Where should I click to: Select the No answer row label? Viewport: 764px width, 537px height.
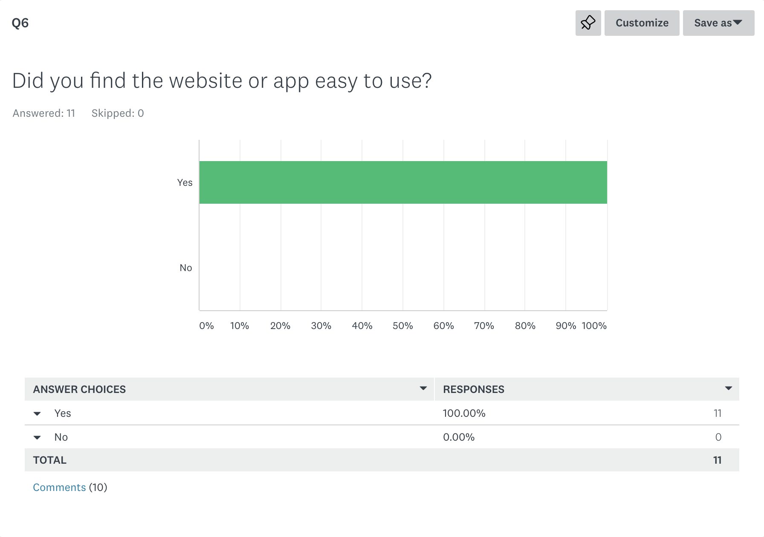(x=61, y=437)
